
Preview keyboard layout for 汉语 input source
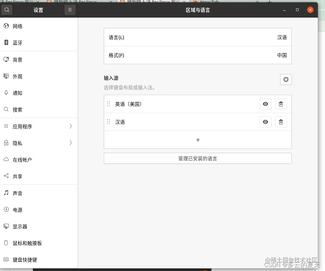[265, 122]
